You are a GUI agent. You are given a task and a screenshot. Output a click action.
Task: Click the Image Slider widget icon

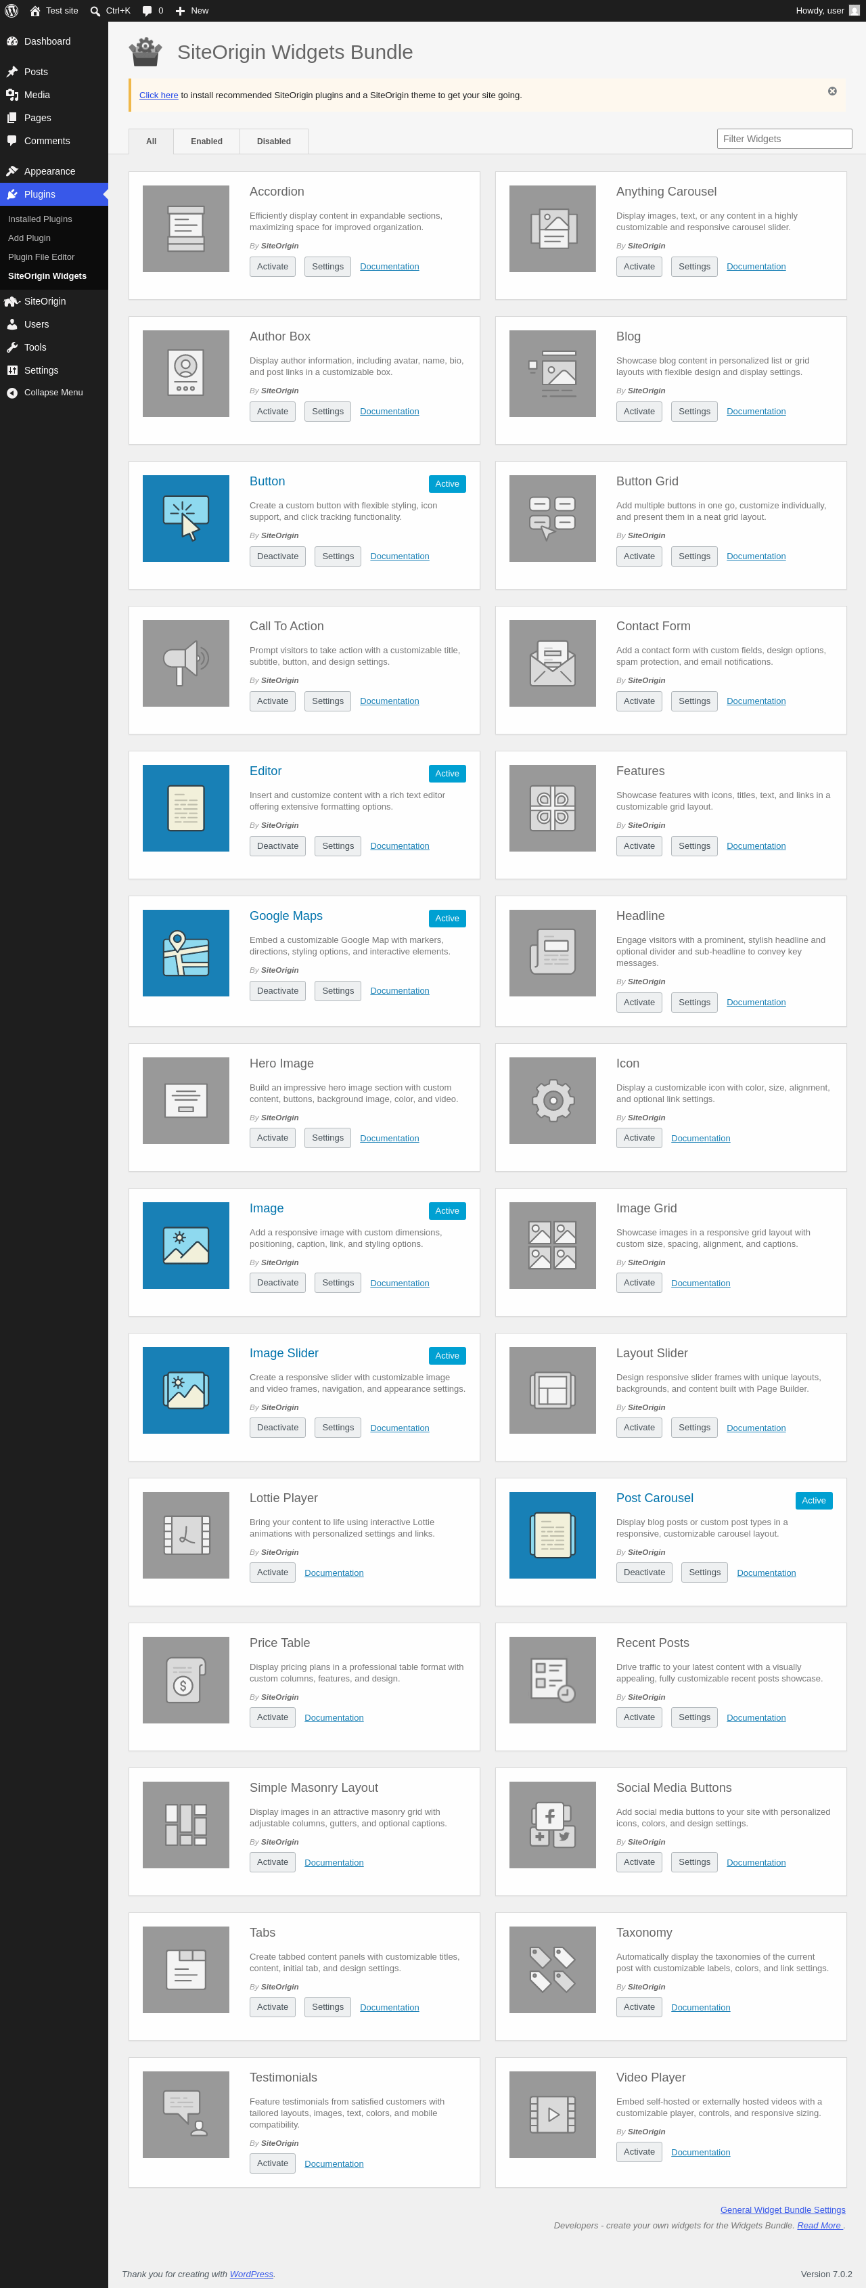tap(185, 1389)
